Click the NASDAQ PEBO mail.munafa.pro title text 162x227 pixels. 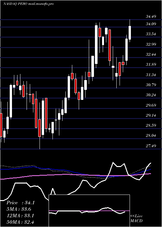(29, 4)
